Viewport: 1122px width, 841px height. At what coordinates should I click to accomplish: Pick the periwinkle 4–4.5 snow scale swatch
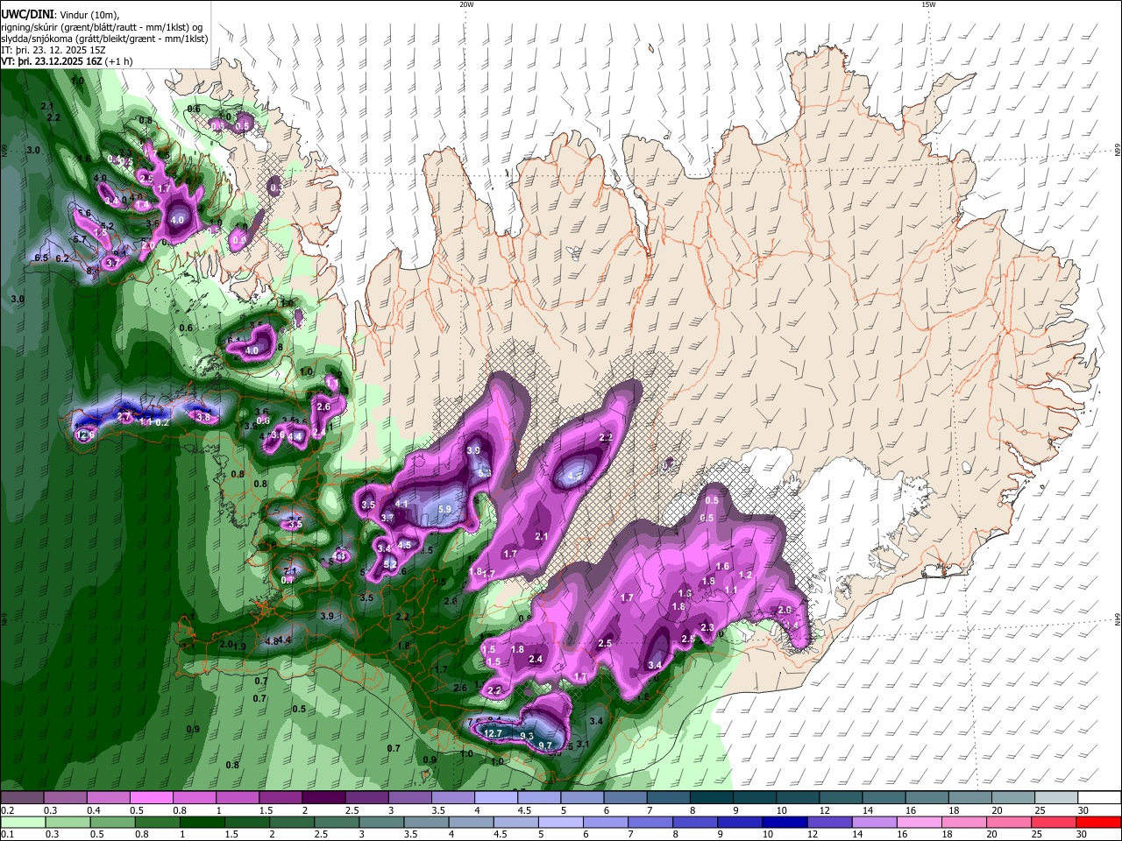(x=495, y=797)
